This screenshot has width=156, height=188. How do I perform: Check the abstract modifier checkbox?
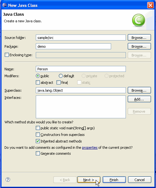pyautogui.click(x=38, y=83)
